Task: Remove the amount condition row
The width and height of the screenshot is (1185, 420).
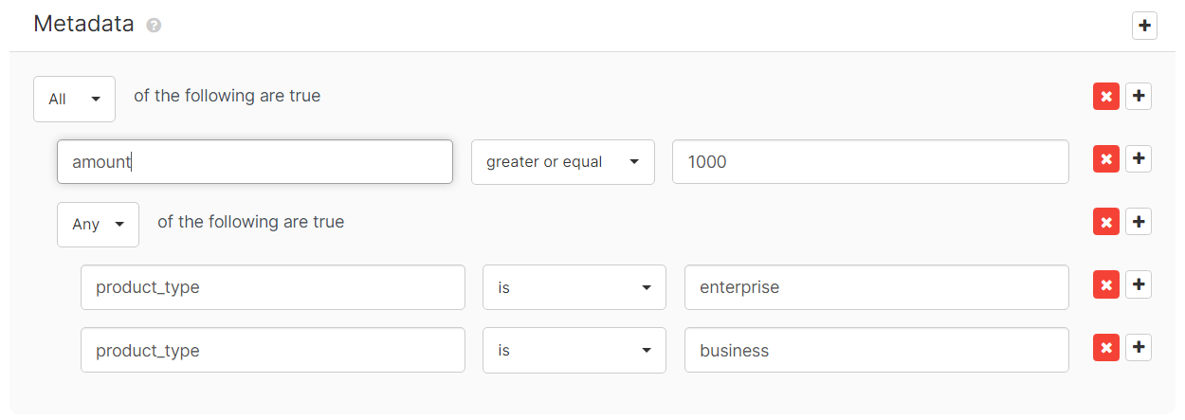Action: [1105, 159]
